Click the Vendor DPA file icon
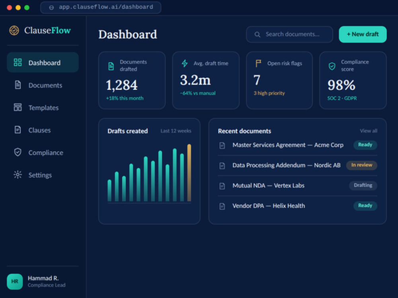This screenshot has height=298, width=398. click(x=222, y=206)
